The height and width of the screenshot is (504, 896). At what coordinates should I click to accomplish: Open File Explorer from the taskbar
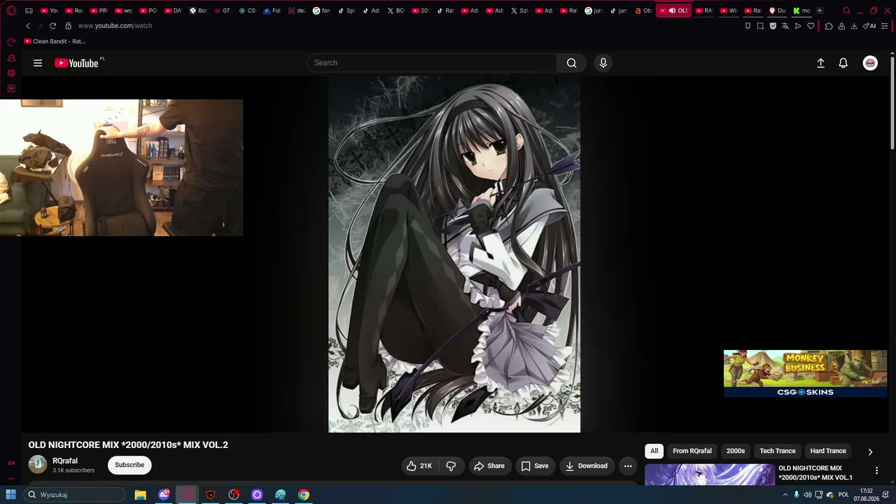(140, 495)
